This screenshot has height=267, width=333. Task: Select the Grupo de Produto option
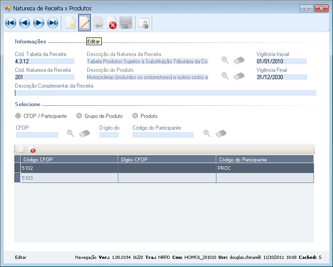pos(79,116)
